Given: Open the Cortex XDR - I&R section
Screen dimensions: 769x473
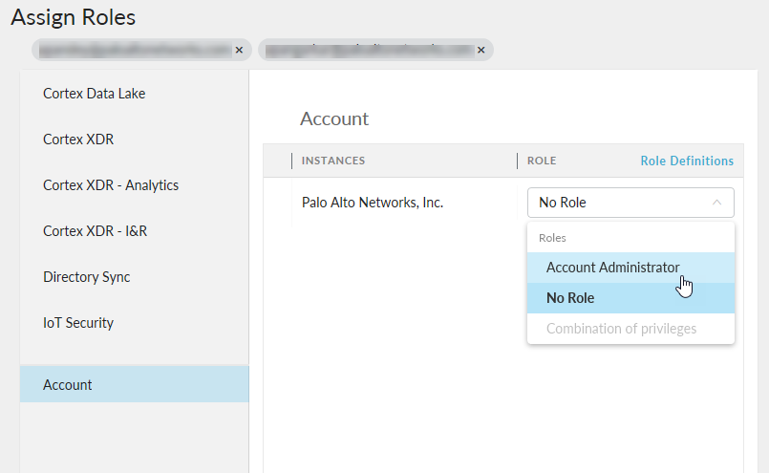Looking at the screenshot, I should (x=95, y=231).
